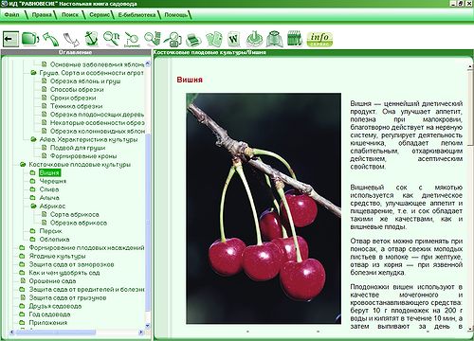This screenshot has height=341, width=474.
Task: Open the Файл menu
Action: 11,14
